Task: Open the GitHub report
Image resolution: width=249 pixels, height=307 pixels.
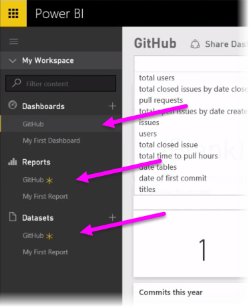Action: click(33, 180)
